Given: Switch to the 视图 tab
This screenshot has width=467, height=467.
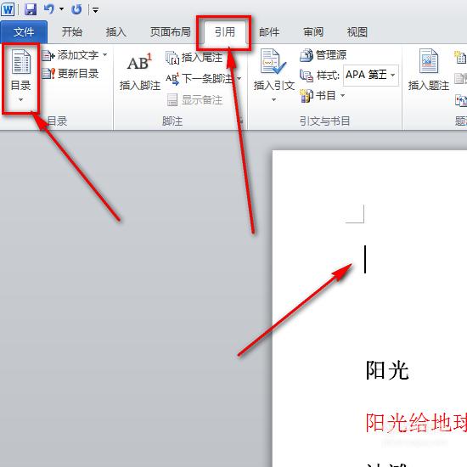Looking at the screenshot, I should coord(357,32).
